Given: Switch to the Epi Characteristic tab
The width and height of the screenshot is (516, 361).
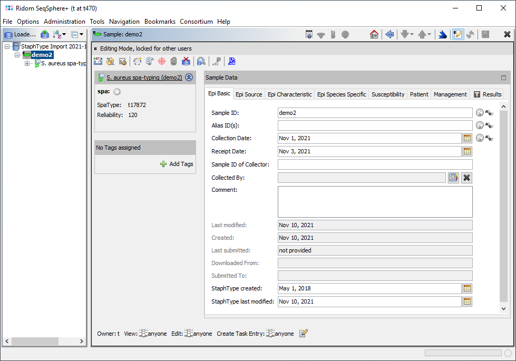Looking at the screenshot, I should (289, 94).
